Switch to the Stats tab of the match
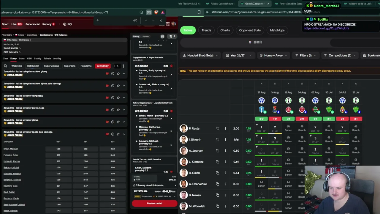Screen dimensions: 380x214 click(x=22, y=59)
